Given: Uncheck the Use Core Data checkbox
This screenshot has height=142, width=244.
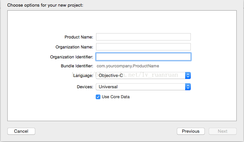Looking at the screenshot, I should [98, 97].
